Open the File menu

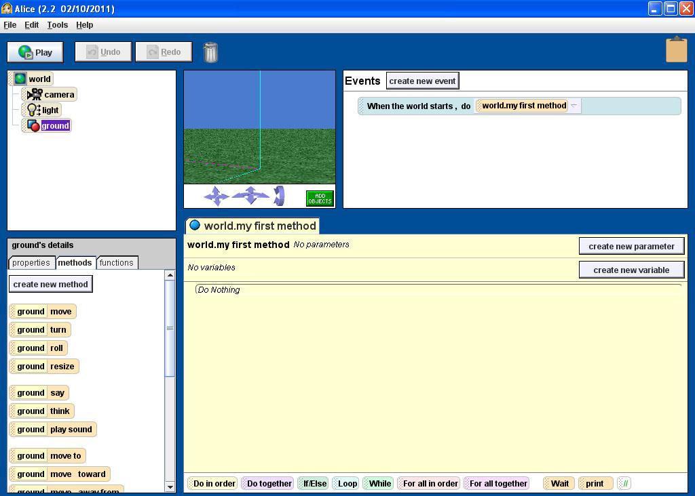(x=10, y=25)
